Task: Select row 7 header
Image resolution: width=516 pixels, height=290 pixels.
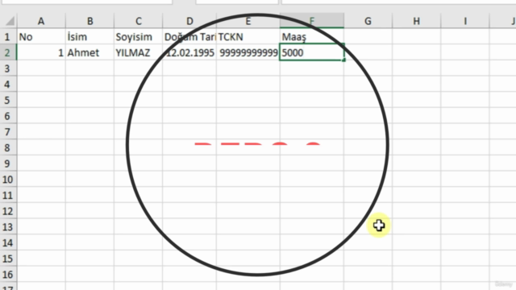Action: (x=8, y=132)
